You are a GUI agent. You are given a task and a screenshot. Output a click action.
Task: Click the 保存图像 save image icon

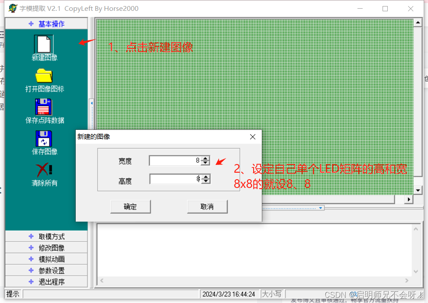coord(43,139)
